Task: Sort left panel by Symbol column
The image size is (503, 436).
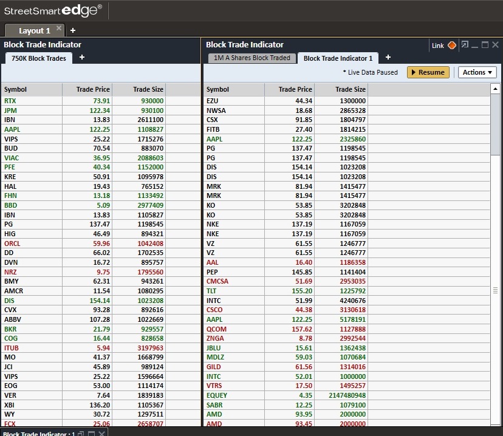Action: (32, 89)
